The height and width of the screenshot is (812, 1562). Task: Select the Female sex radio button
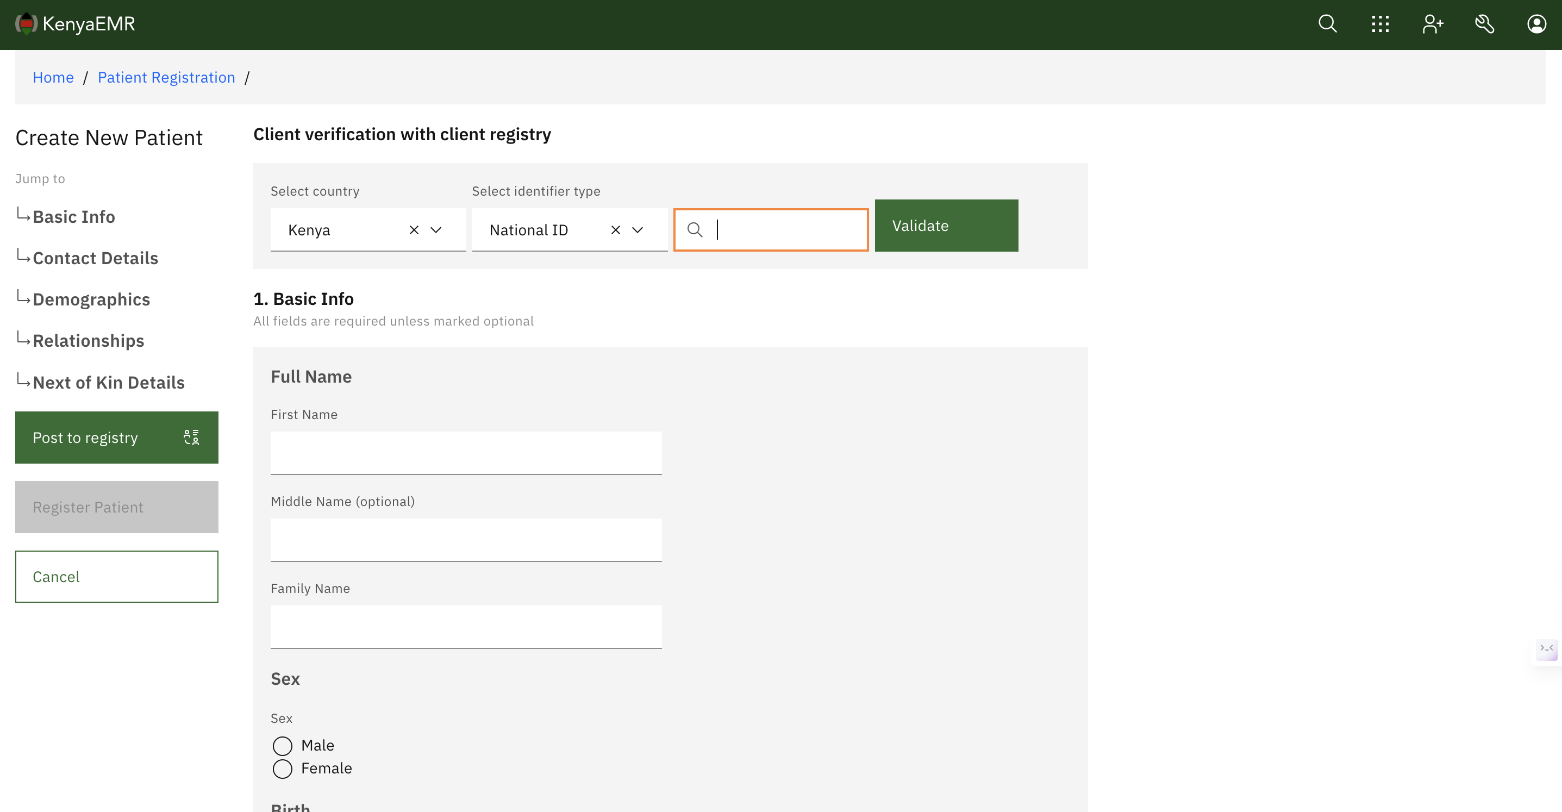pos(282,769)
